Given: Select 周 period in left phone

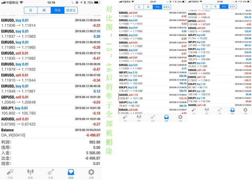Looking at the screenshot, I should [44, 10].
